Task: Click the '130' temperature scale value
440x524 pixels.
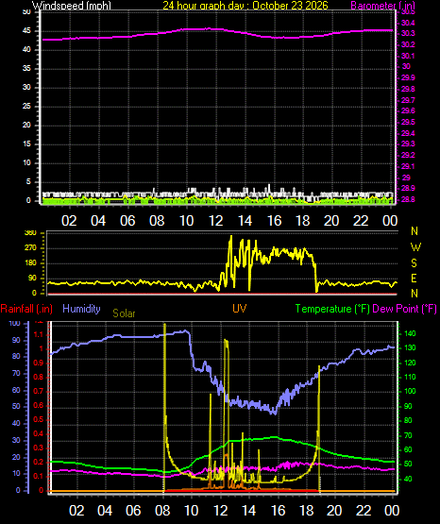Action: coord(410,347)
